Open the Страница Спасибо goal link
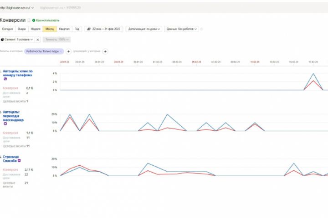Image resolution: width=328 pixels, height=218 pixels. coord(10,159)
